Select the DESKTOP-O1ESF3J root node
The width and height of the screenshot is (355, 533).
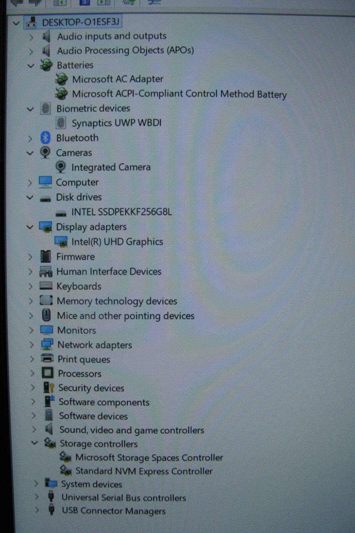click(80, 22)
